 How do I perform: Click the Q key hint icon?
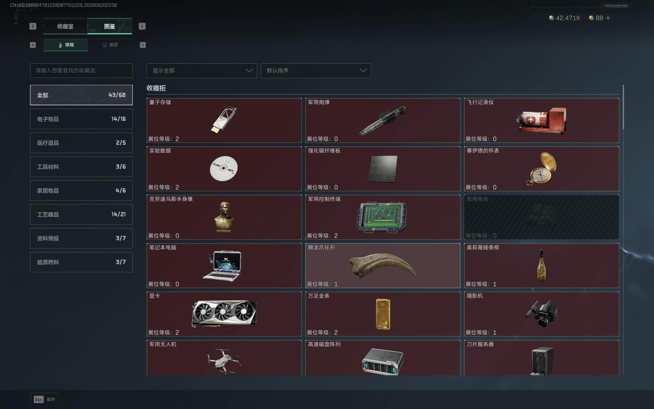33,26
